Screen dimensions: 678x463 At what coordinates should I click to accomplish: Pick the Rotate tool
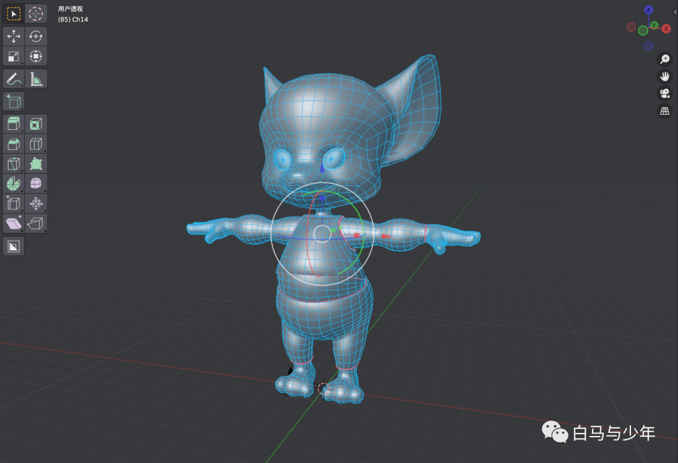[36, 36]
